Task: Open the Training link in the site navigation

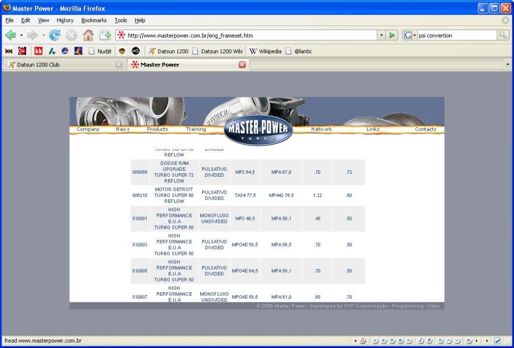Action: click(196, 129)
